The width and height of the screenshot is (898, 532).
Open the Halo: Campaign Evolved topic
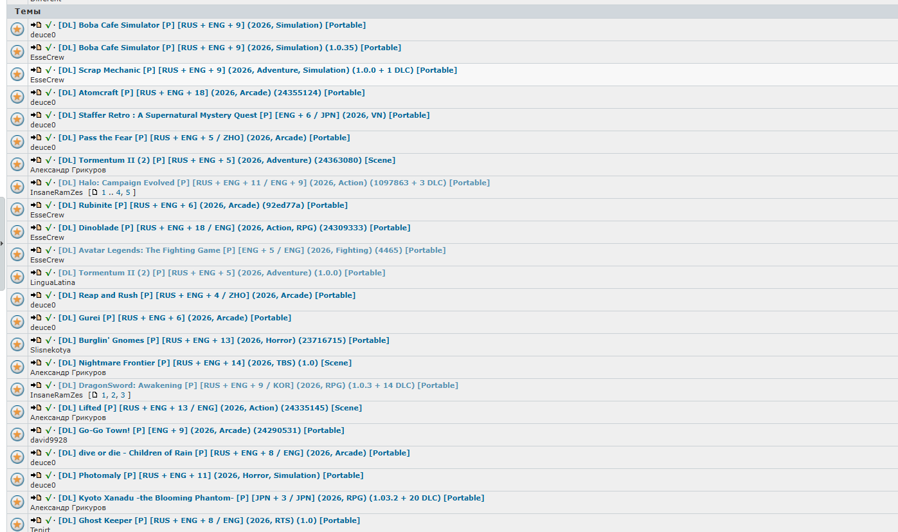[x=274, y=183]
